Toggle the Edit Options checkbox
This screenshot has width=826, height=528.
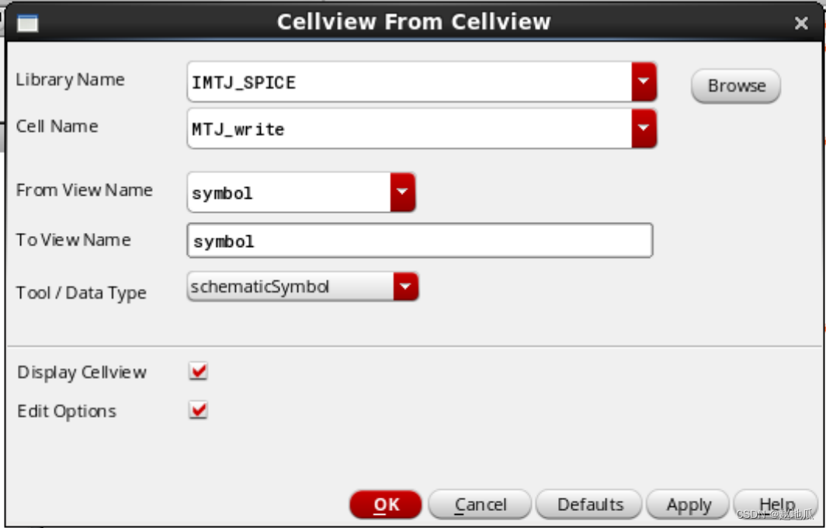pyautogui.click(x=199, y=410)
